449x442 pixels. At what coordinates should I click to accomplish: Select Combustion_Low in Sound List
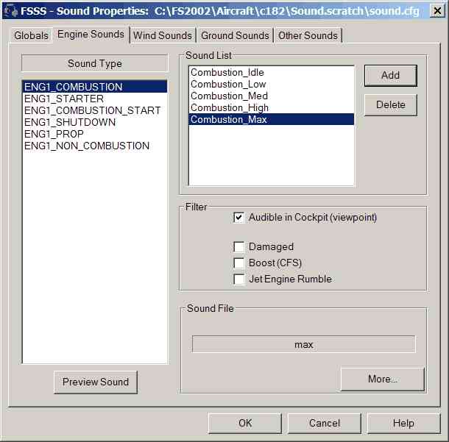[x=271, y=84]
